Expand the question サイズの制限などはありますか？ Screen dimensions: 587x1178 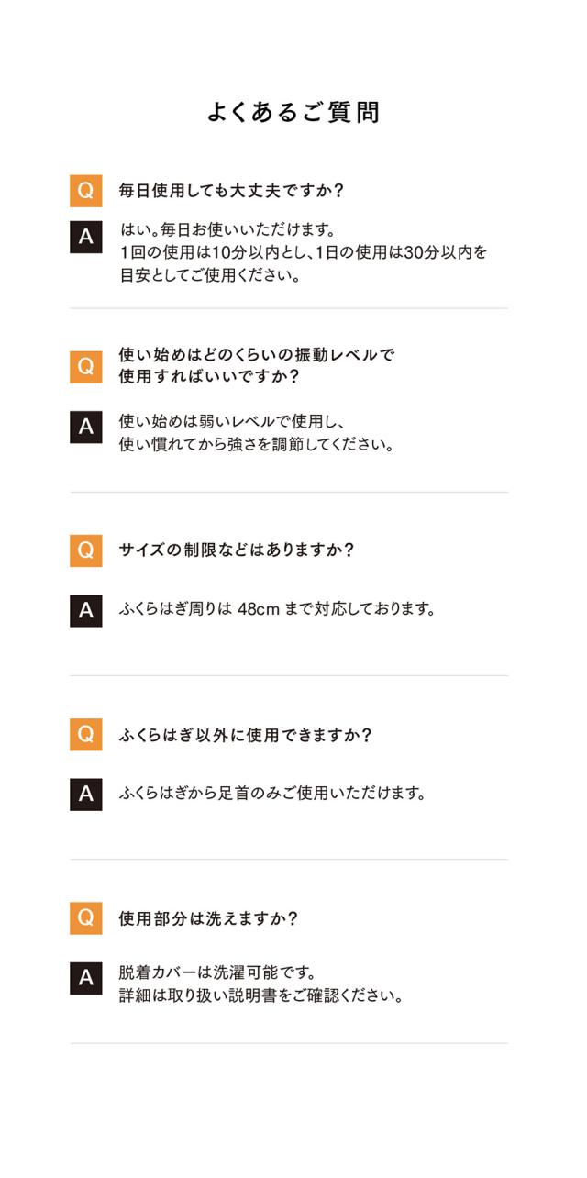237,550
